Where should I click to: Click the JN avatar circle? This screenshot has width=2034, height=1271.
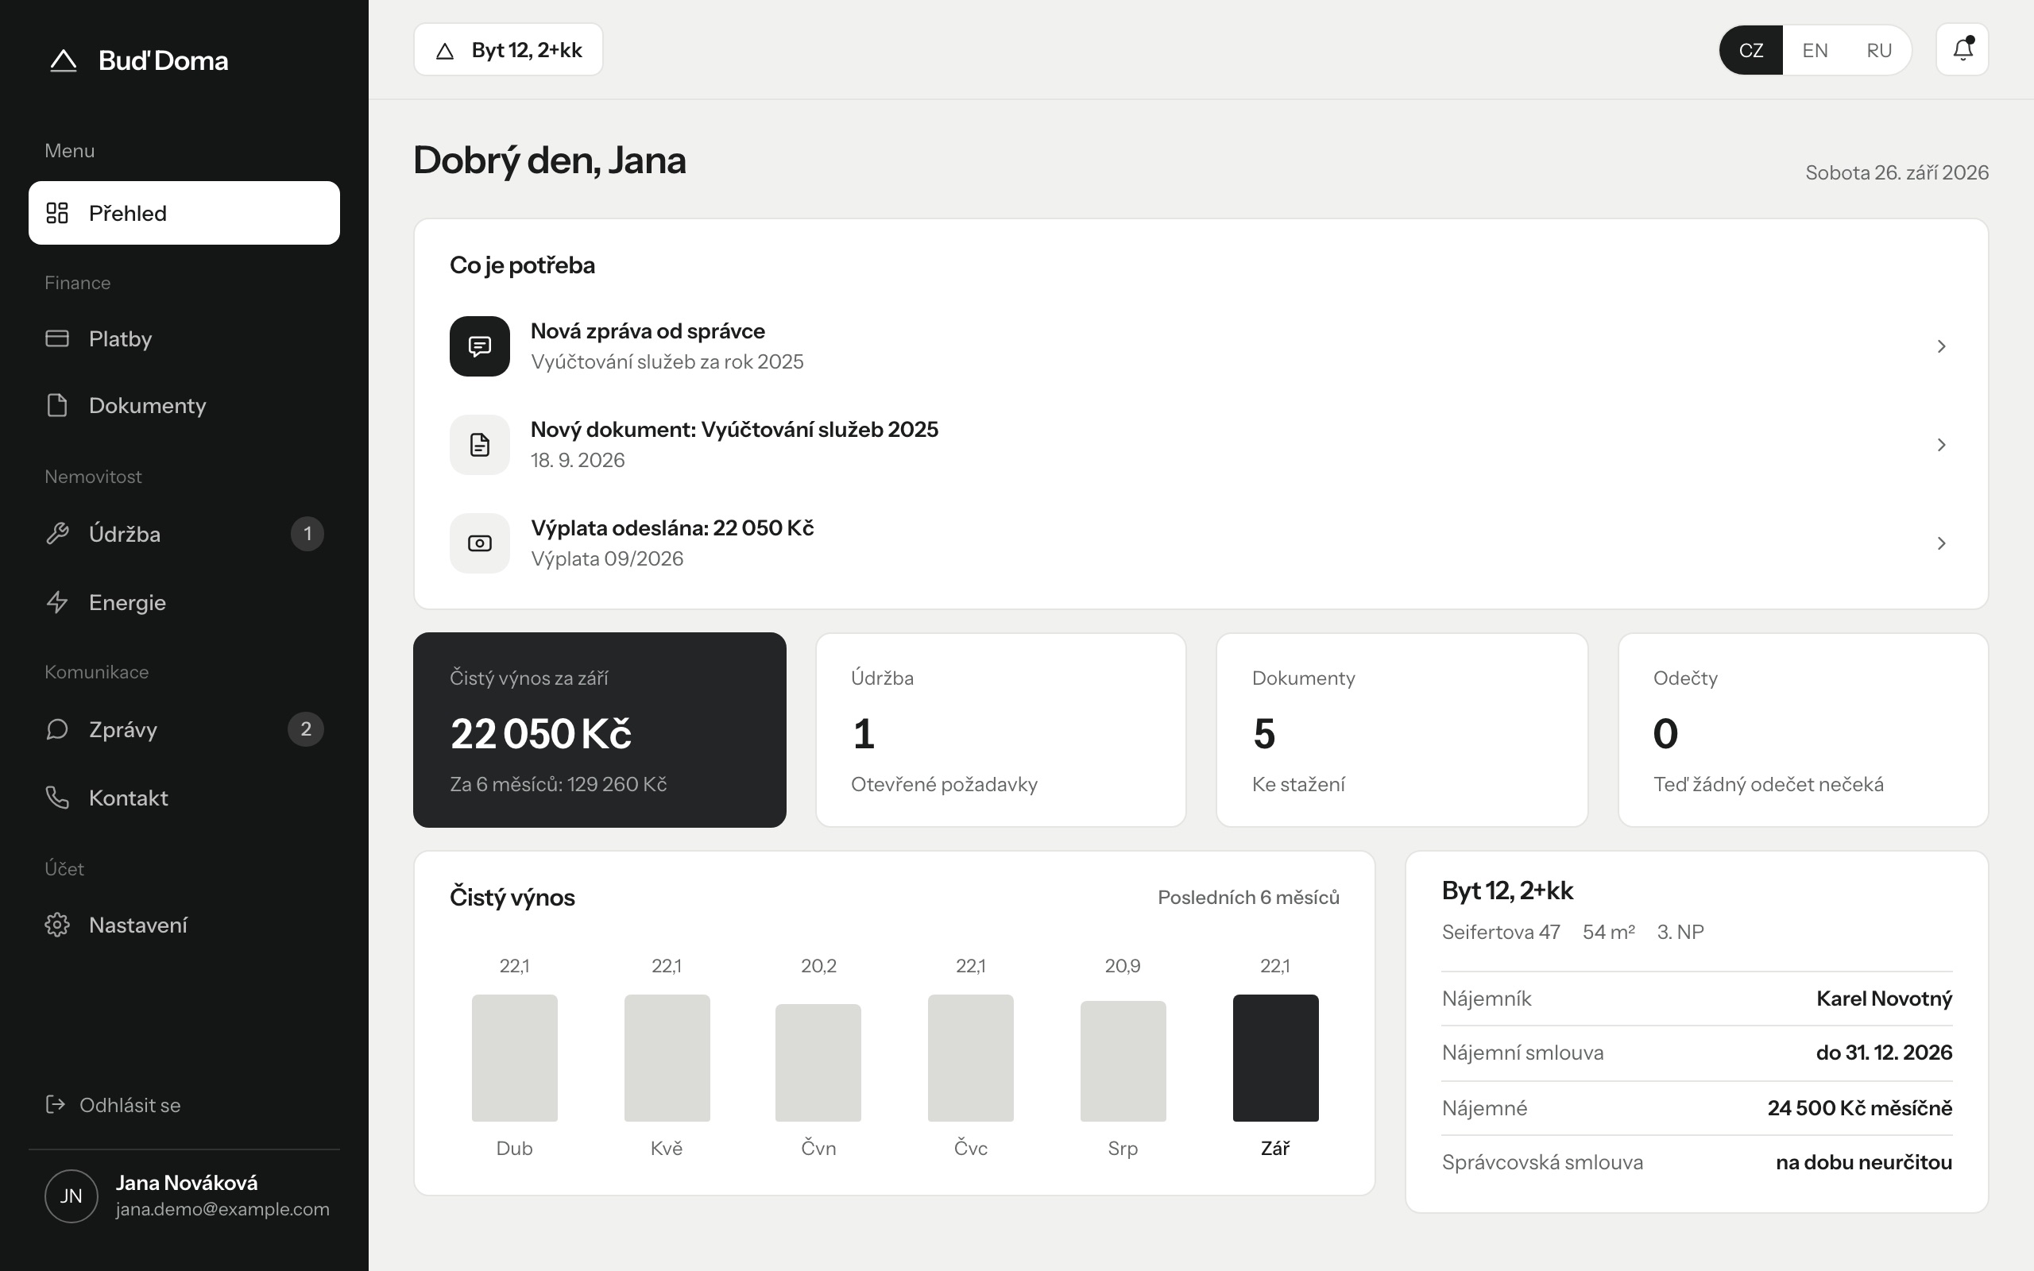click(72, 1196)
